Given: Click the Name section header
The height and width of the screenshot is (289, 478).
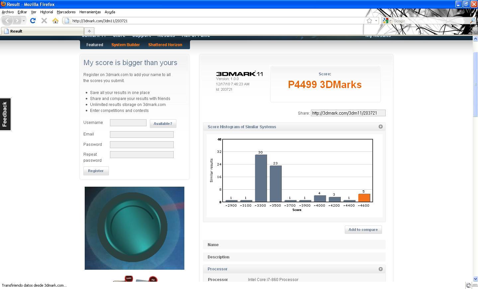Looking at the screenshot, I should (294, 245).
